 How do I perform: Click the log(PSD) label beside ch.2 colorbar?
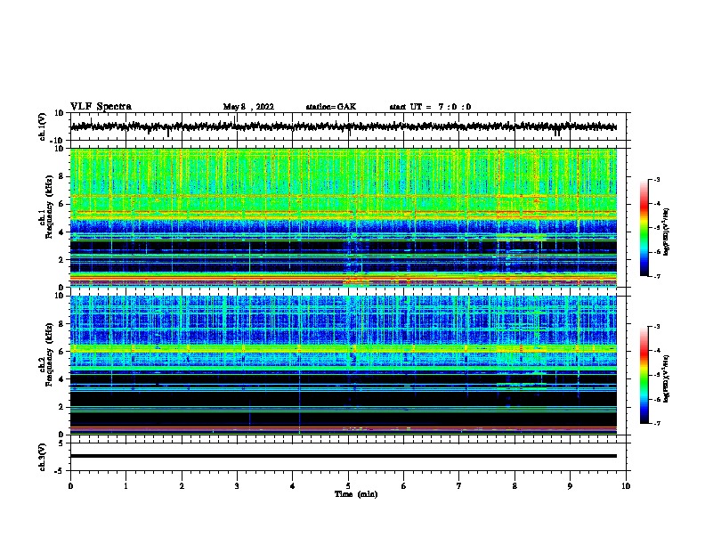pos(667,378)
